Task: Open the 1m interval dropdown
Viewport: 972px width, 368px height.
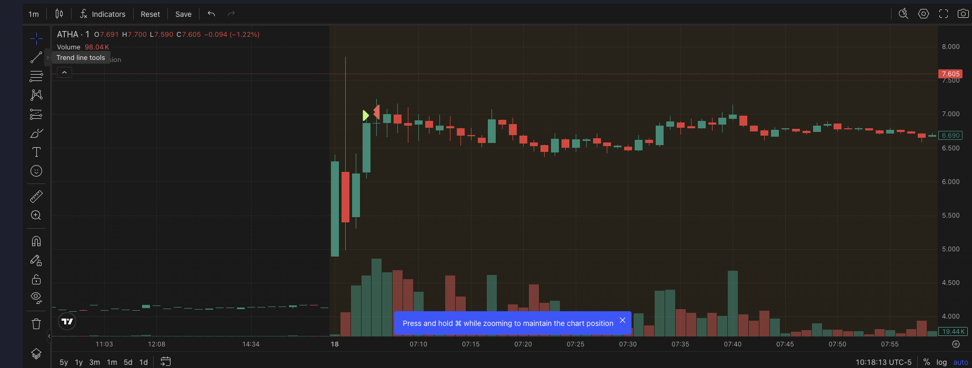Action: (x=34, y=14)
